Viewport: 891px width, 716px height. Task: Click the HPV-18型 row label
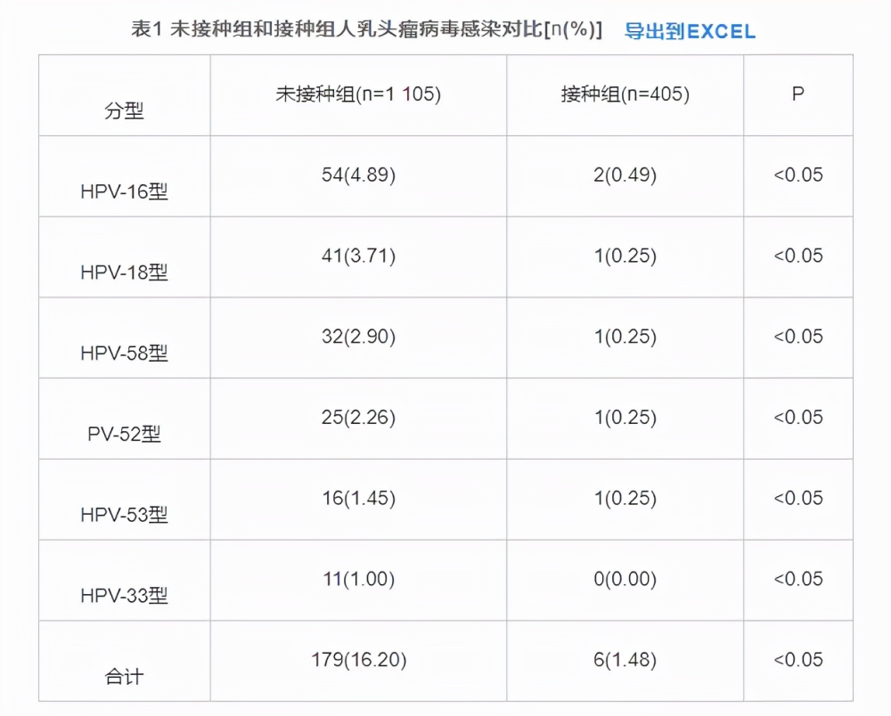tap(124, 272)
